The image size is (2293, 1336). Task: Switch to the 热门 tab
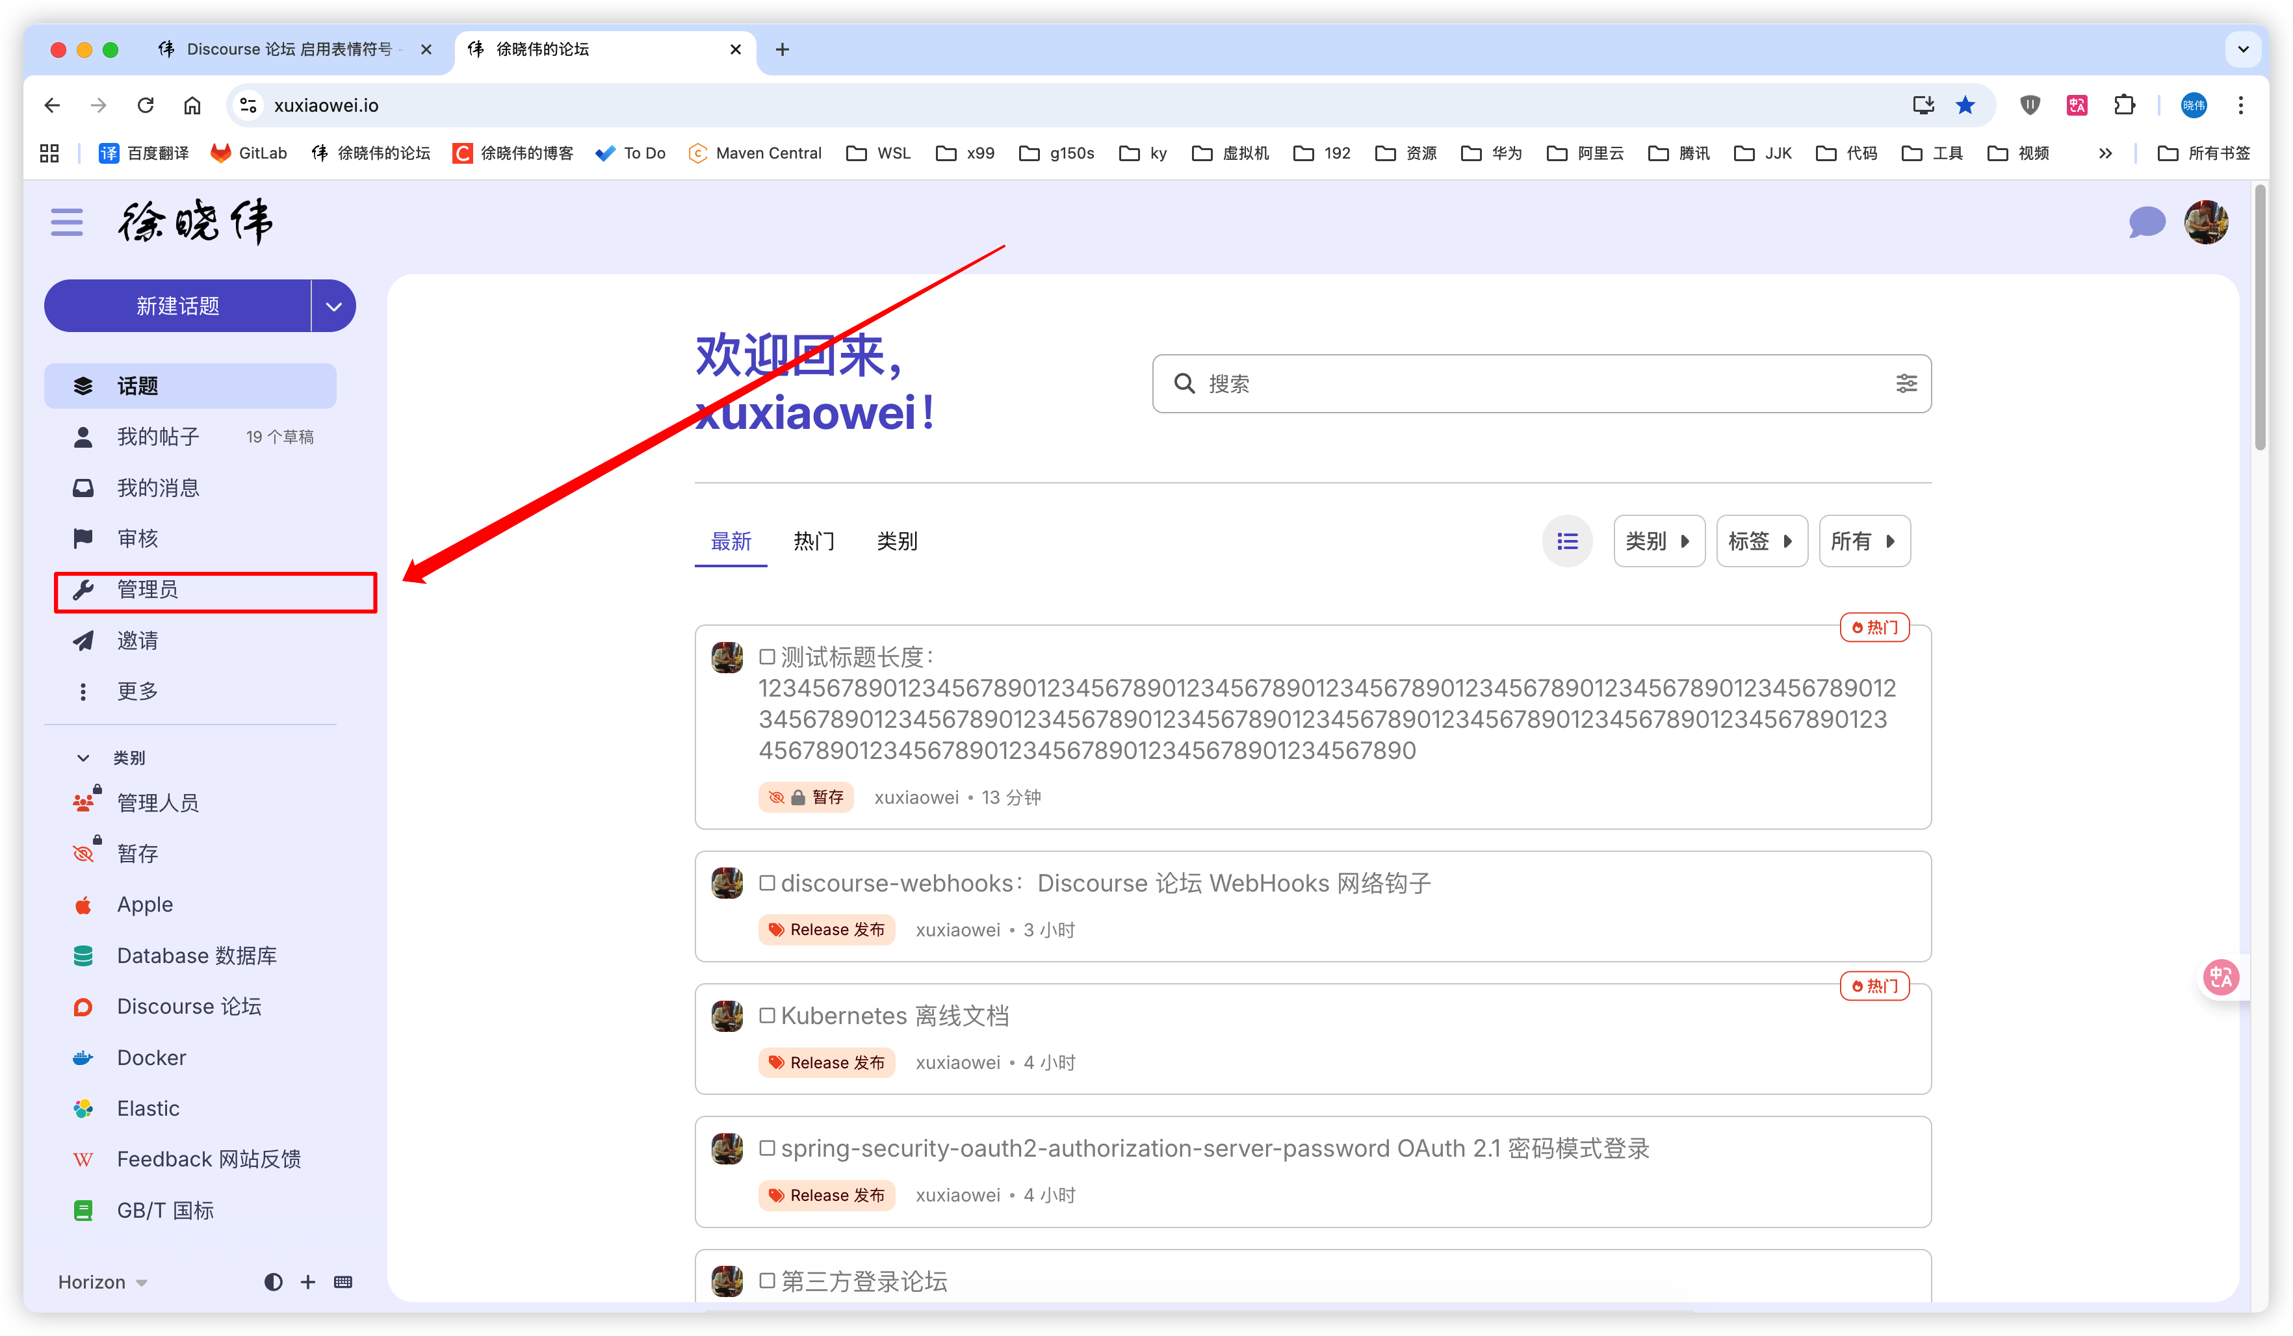point(814,542)
